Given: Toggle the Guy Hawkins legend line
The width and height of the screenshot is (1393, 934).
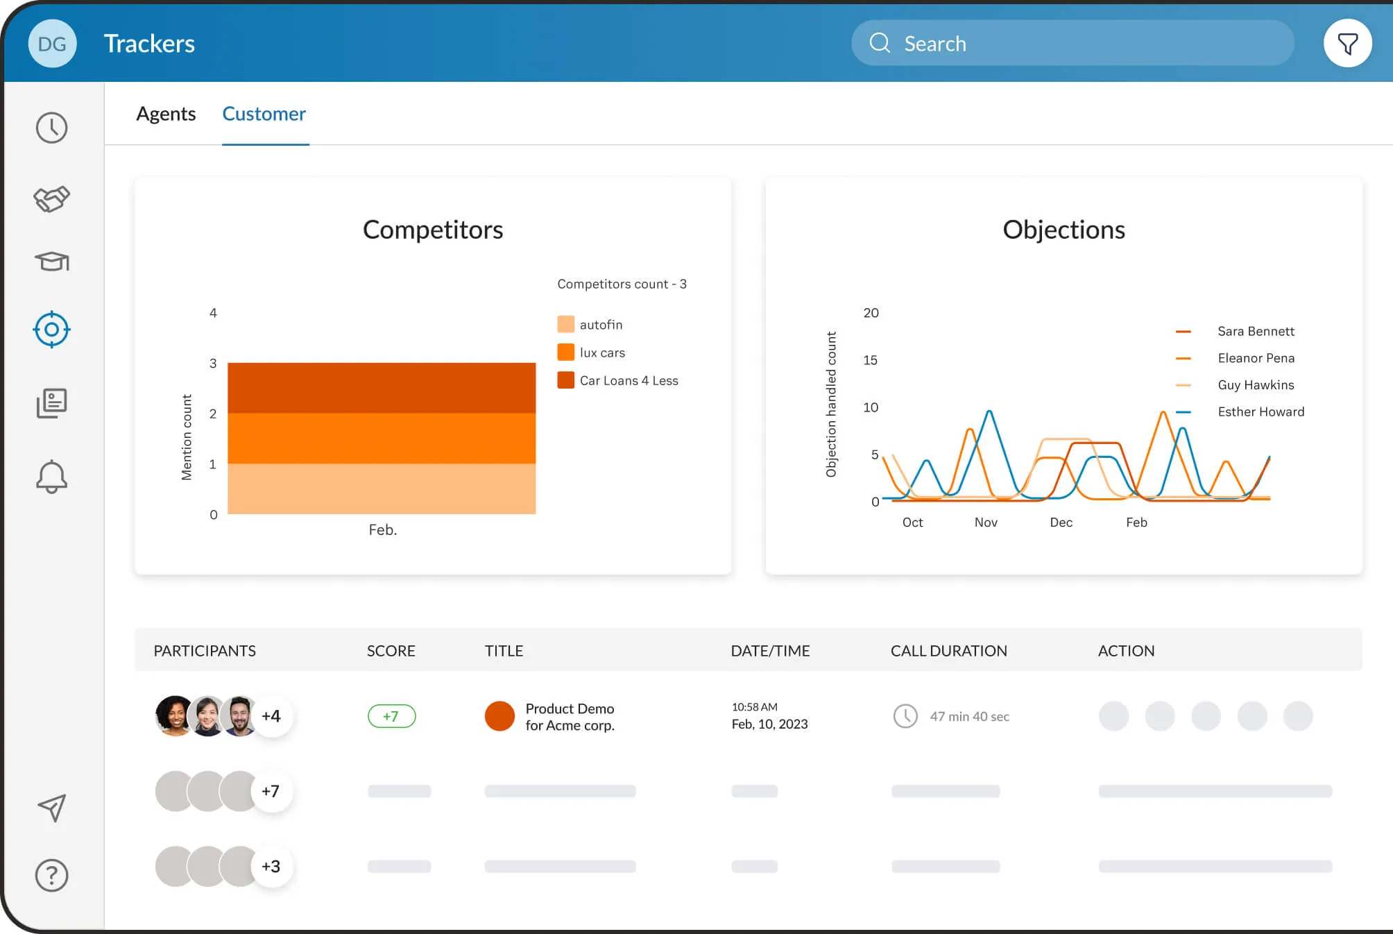Looking at the screenshot, I should [1183, 385].
